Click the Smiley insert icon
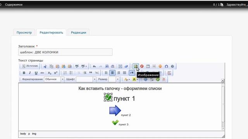Image resolution: width=248 pixels, height=139 pixels. [160, 66]
